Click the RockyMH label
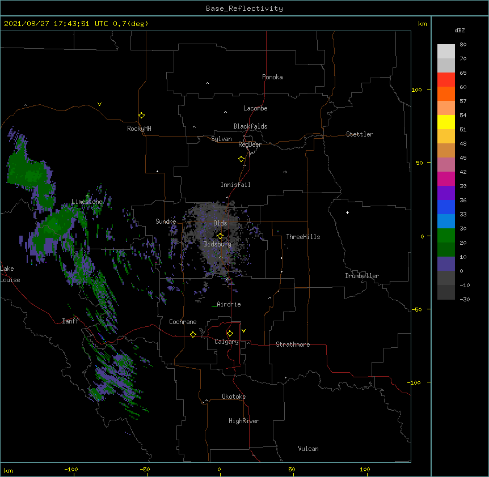489x477 pixels. pyautogui.click(x=139, y=129)
